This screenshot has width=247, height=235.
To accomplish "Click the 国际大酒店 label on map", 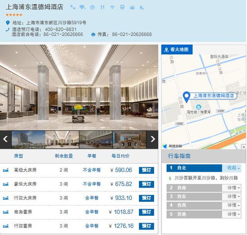I will click(219, 56).
